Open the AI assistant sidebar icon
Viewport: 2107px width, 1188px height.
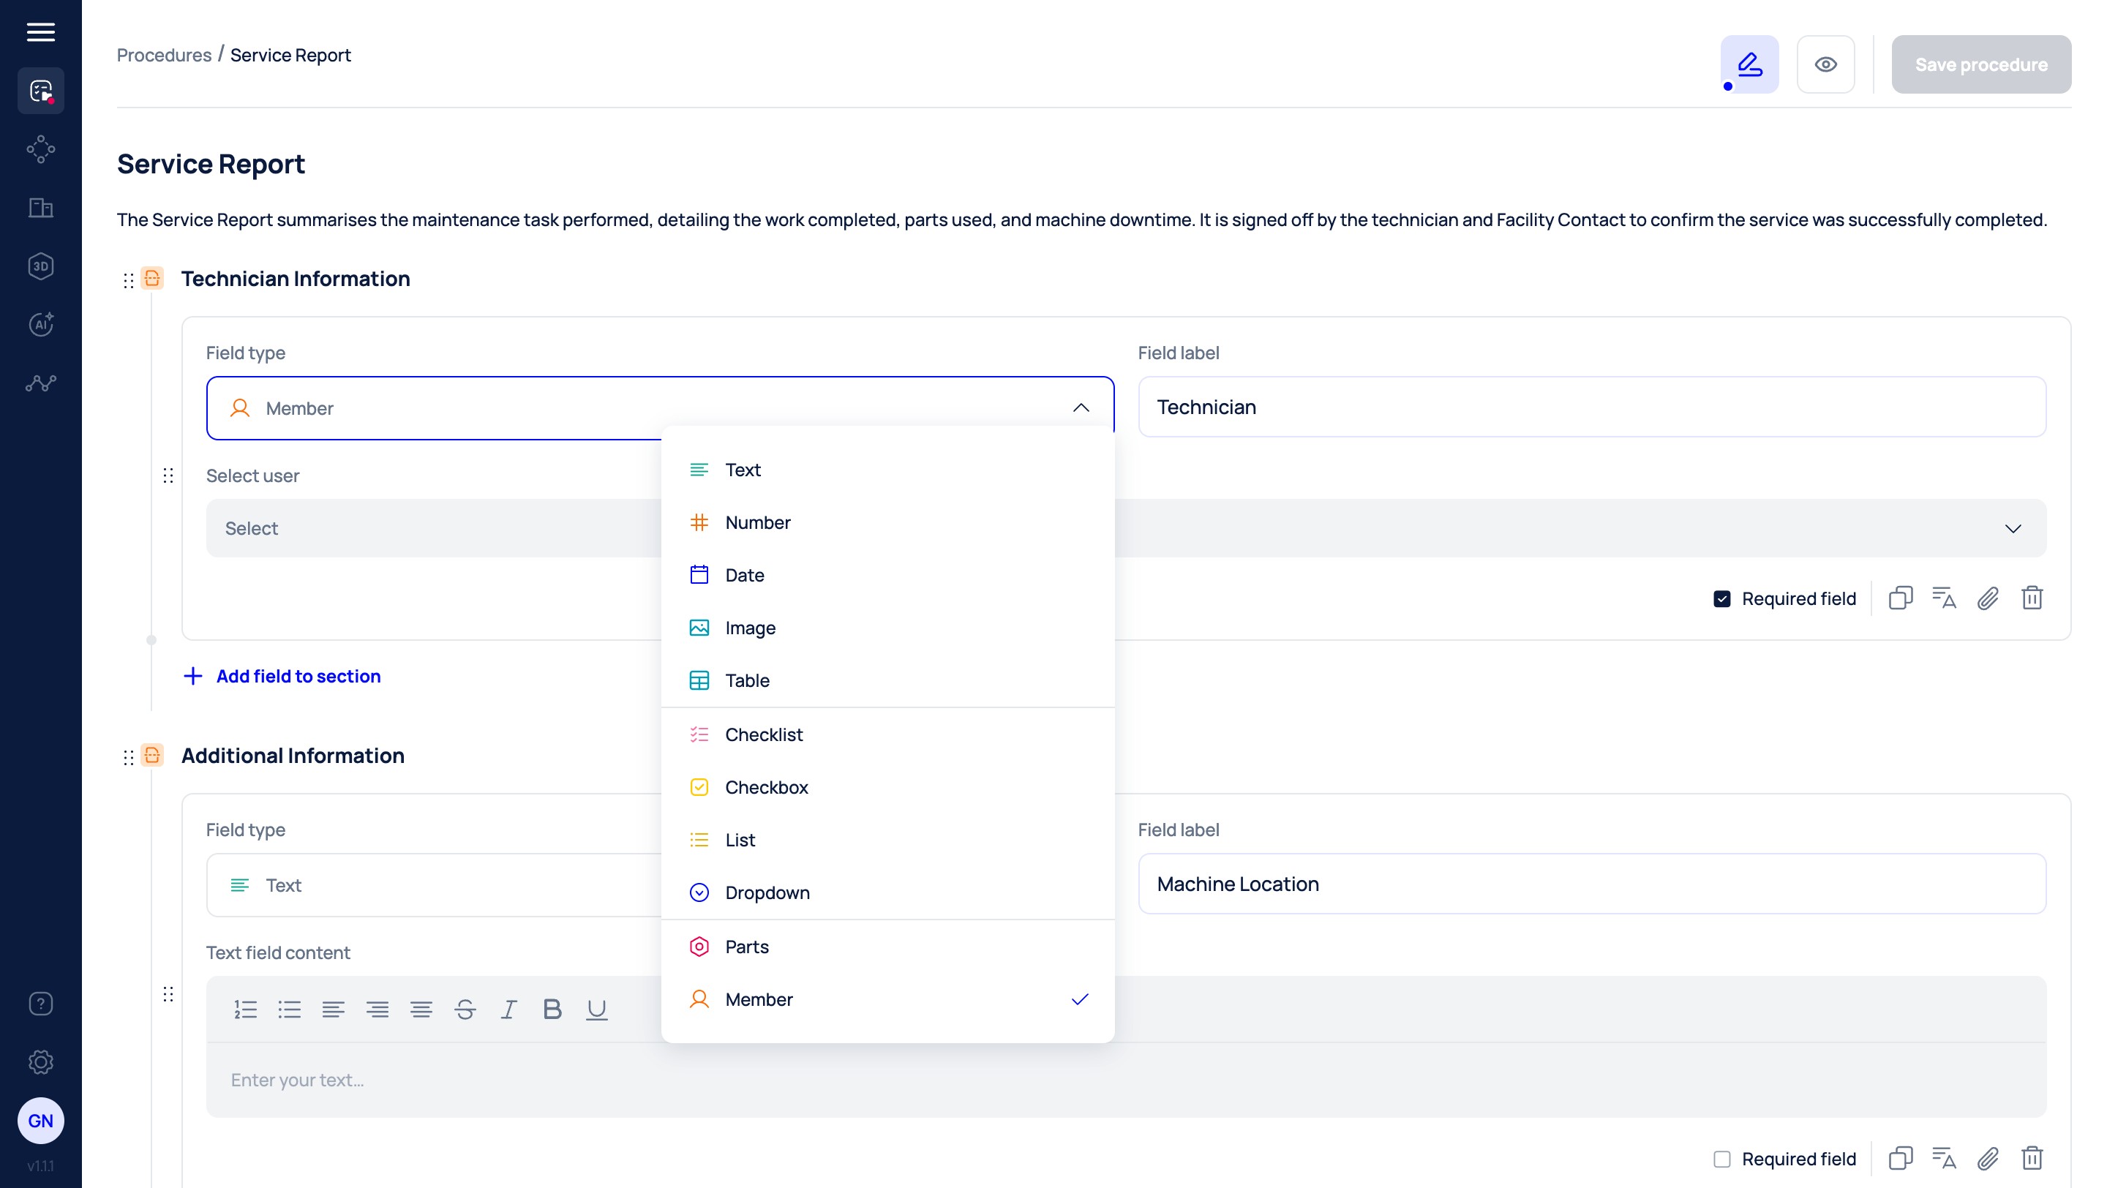(40, 325)
